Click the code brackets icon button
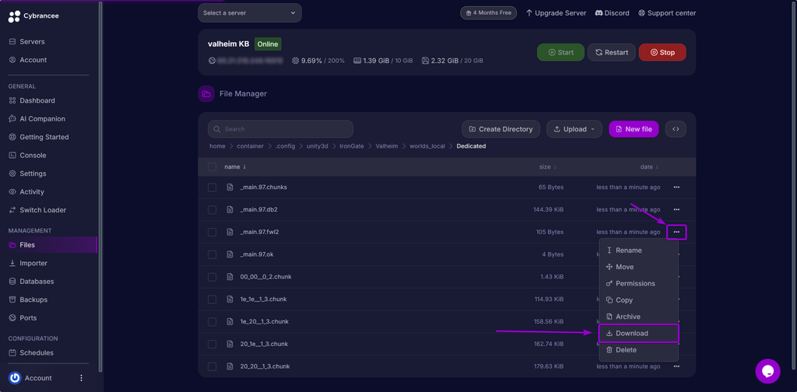The height and width of the screenshot is (392, 797). (x=676, y=129)
